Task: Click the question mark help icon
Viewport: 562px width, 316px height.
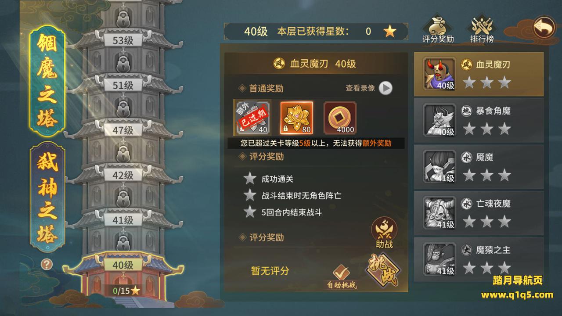Action: 47,264
